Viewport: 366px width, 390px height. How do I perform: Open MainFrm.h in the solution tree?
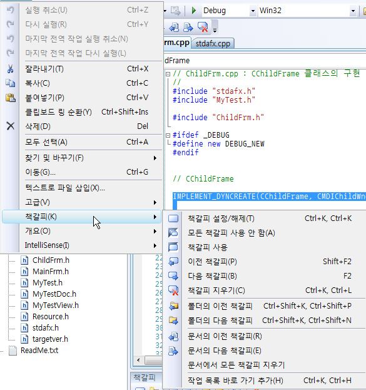click(51, 272)
